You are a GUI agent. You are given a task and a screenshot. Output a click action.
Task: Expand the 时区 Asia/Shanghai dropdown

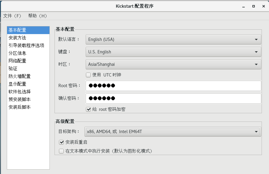click(x=173, y=64)
